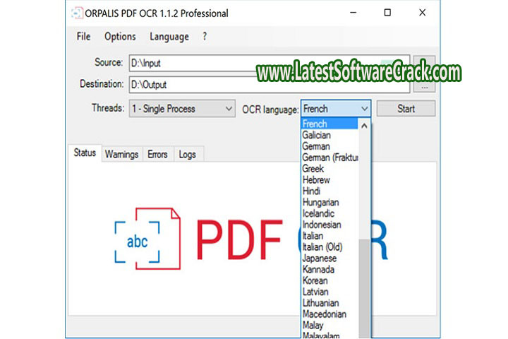Open the question mark help menu
This screenshot has width=508, height=339.
pos(205,37)
